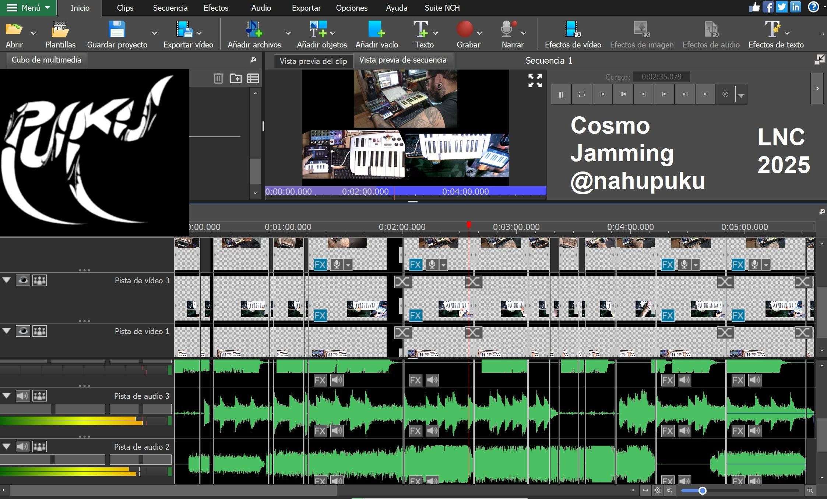This screenshot has width=827, height=499.
Task: Click the thumbs-up like icon
Action: [754, 7]
